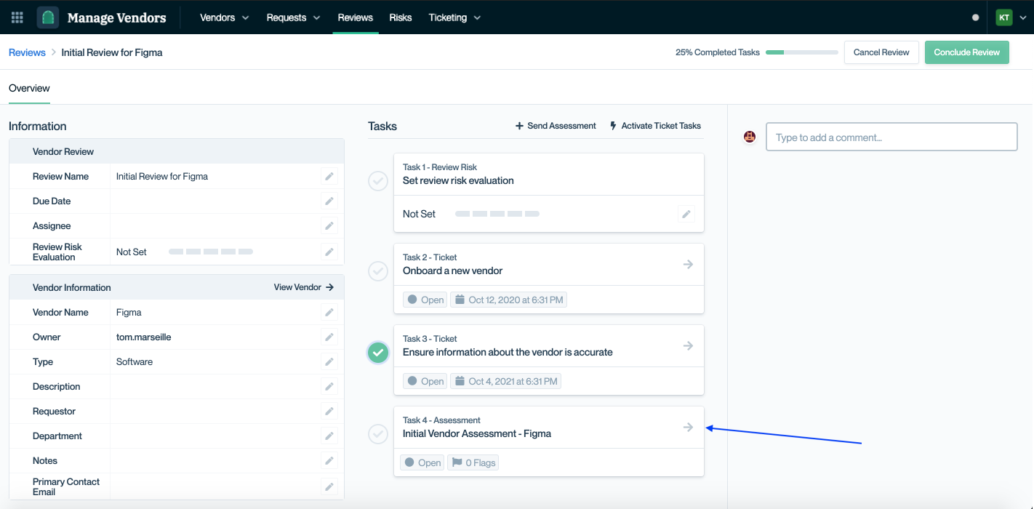Edit the Assignee pencil icon
The width and height of the screenshot is (1034, 509).
click(x=329, y=226)
